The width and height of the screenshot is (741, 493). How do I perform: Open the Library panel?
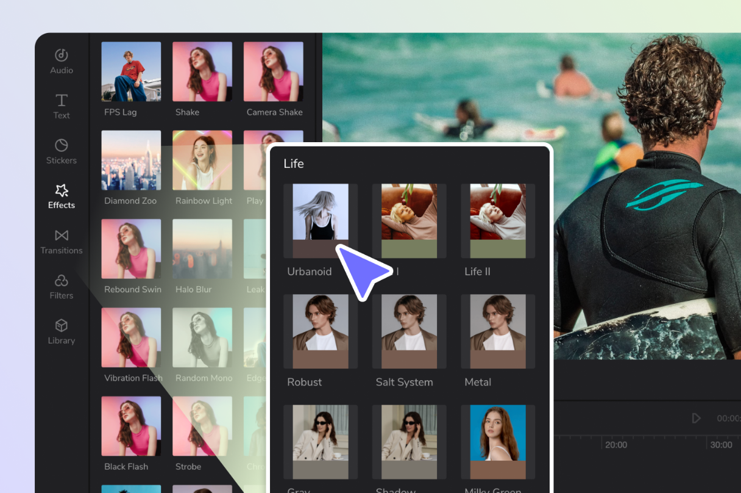tap(62, 332)
